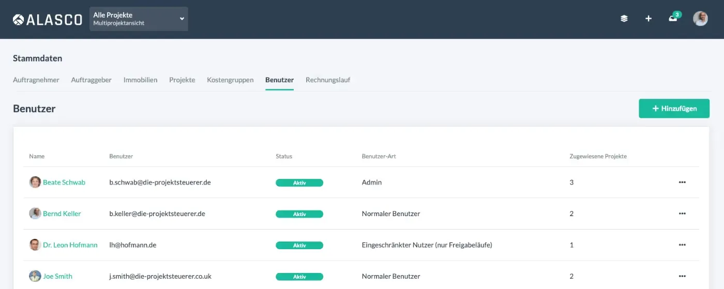
Task: Click the Aktiv status badge for Bernd Keller
Action: 299,214
